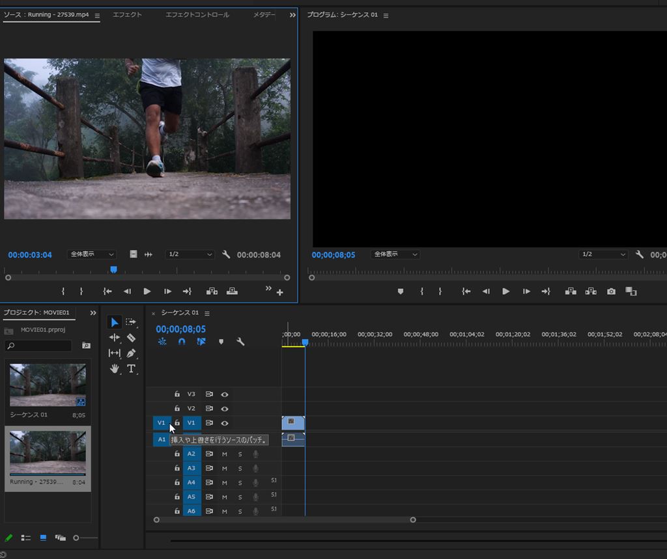
Task: Toggle lock on V2 track
Action: 177,409
